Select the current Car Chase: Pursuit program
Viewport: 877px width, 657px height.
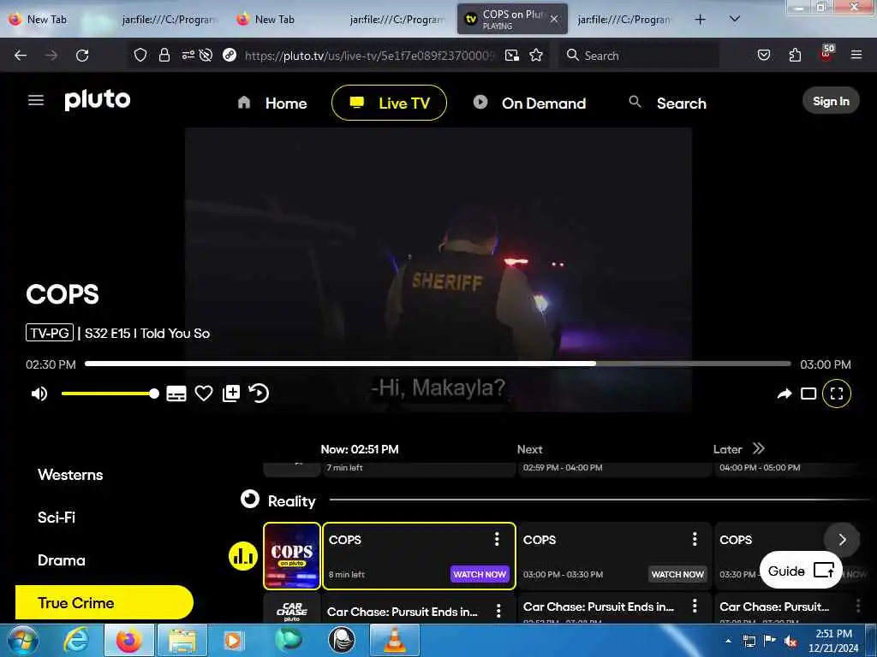tap(418, 609)
